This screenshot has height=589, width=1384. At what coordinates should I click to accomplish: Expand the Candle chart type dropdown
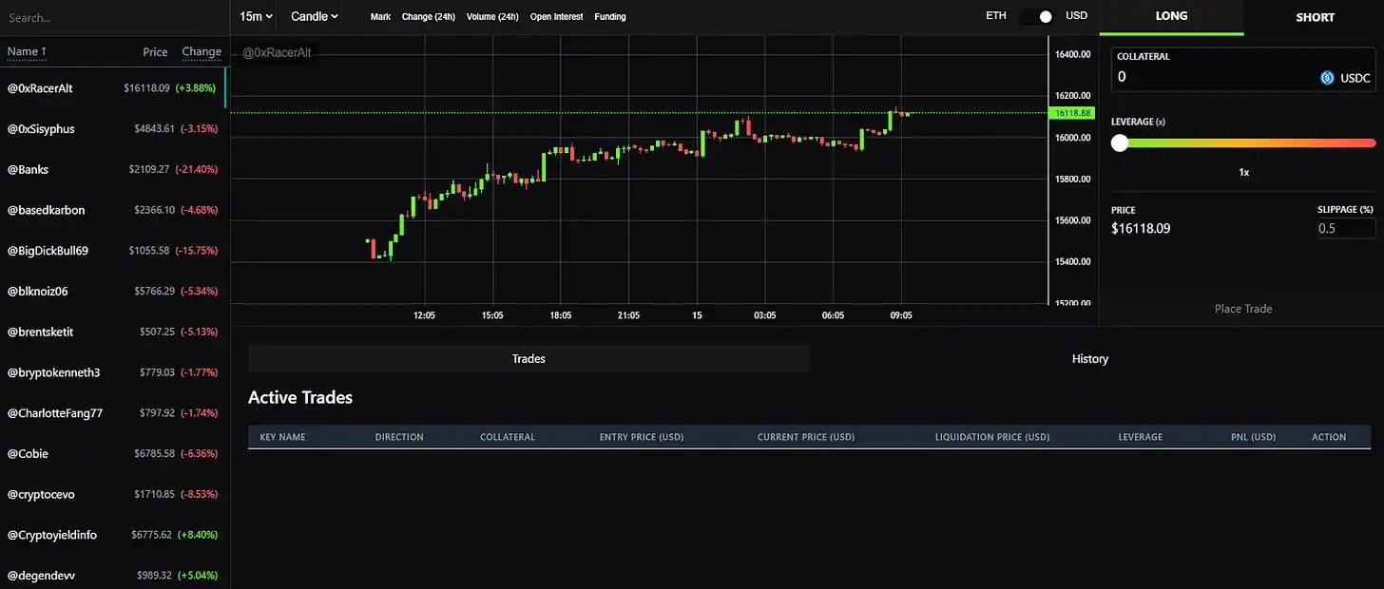pyautogui.click(x=315, y=16)
